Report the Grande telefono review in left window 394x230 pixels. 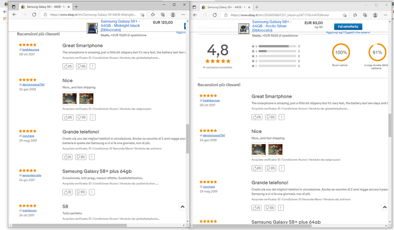(x=92, y=157)
